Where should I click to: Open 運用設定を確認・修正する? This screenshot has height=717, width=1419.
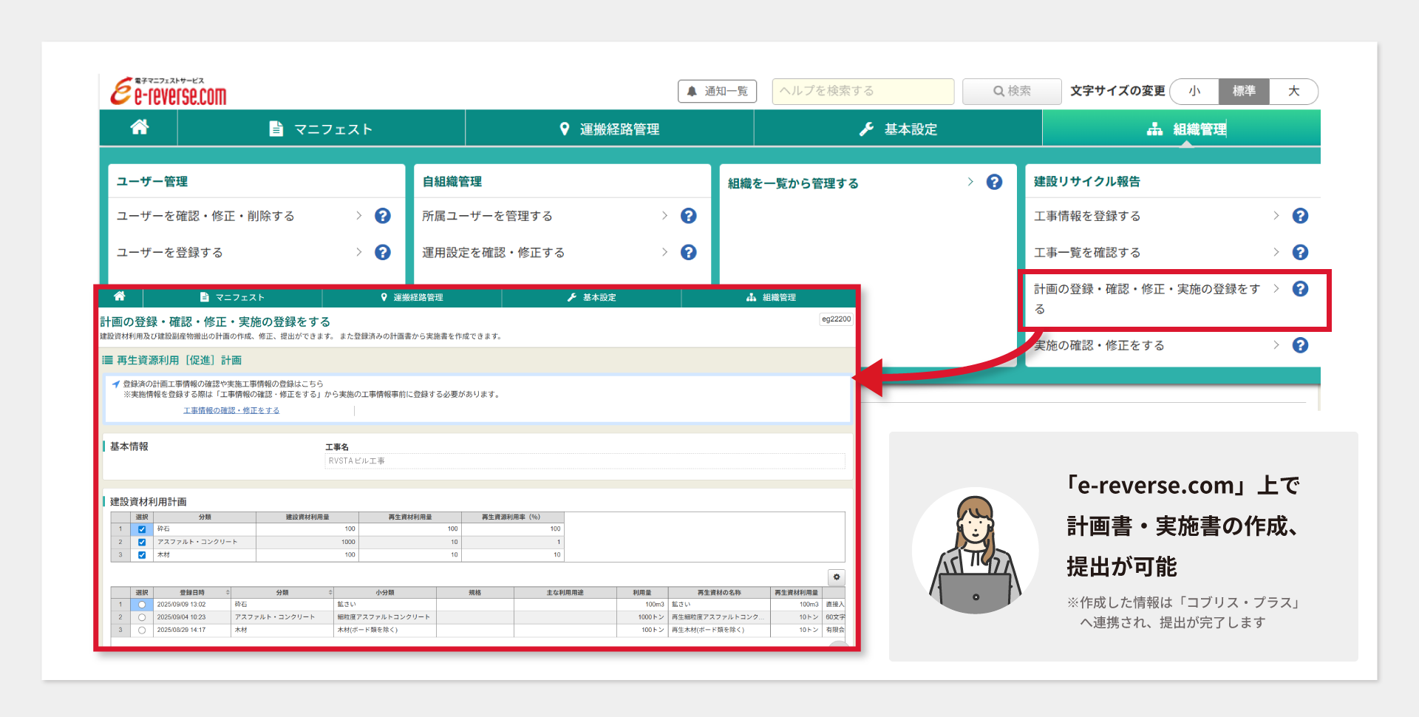point(494,253)
